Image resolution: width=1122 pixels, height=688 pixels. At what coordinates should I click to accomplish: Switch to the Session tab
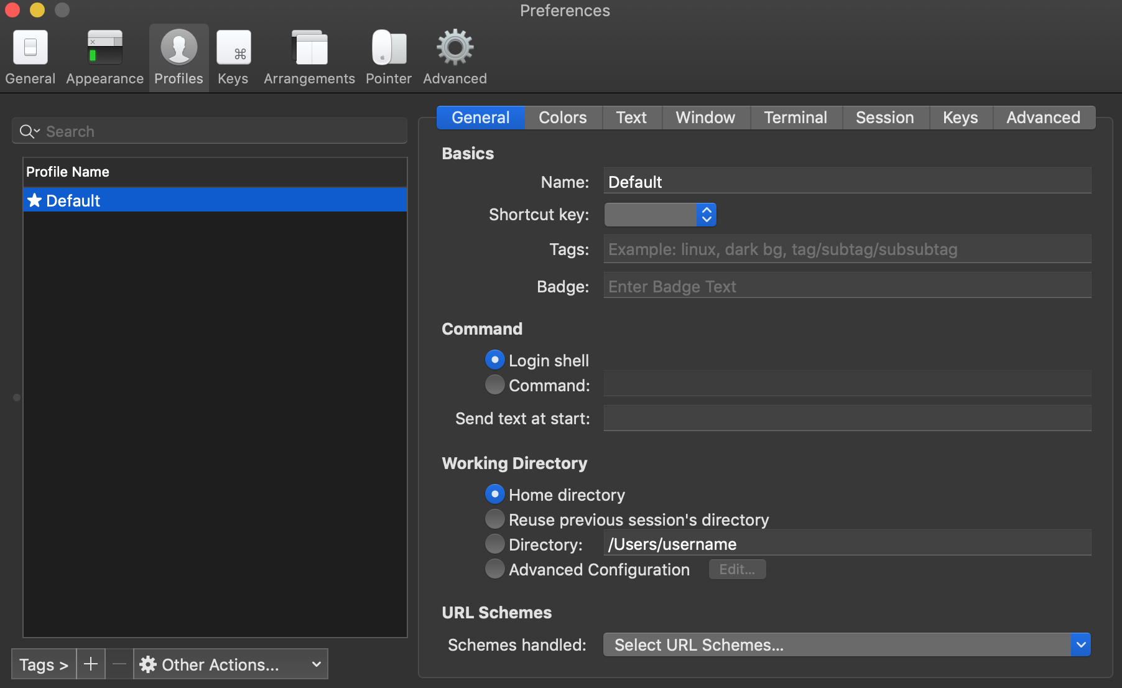coord(885,118)
